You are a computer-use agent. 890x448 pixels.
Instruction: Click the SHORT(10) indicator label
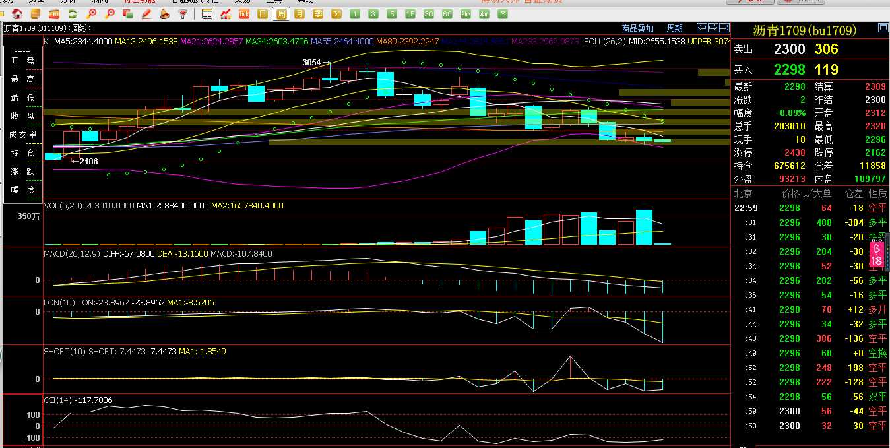coord(65,352)
